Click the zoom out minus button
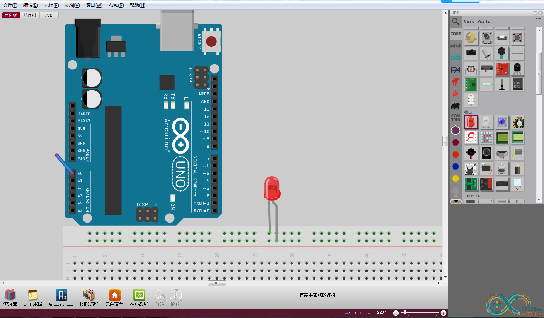 pyautogui.click(x=396, y=313)
